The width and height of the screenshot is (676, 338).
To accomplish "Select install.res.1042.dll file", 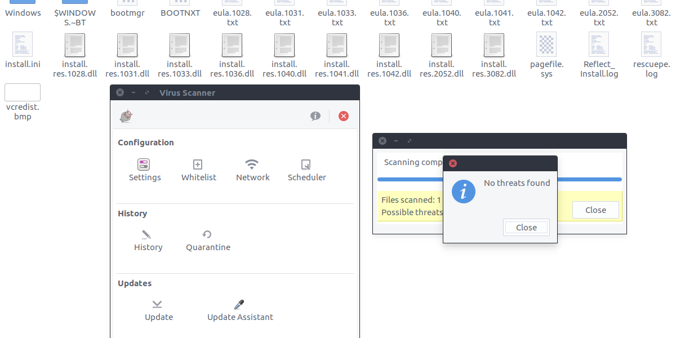I will click(x=389, y=55).
